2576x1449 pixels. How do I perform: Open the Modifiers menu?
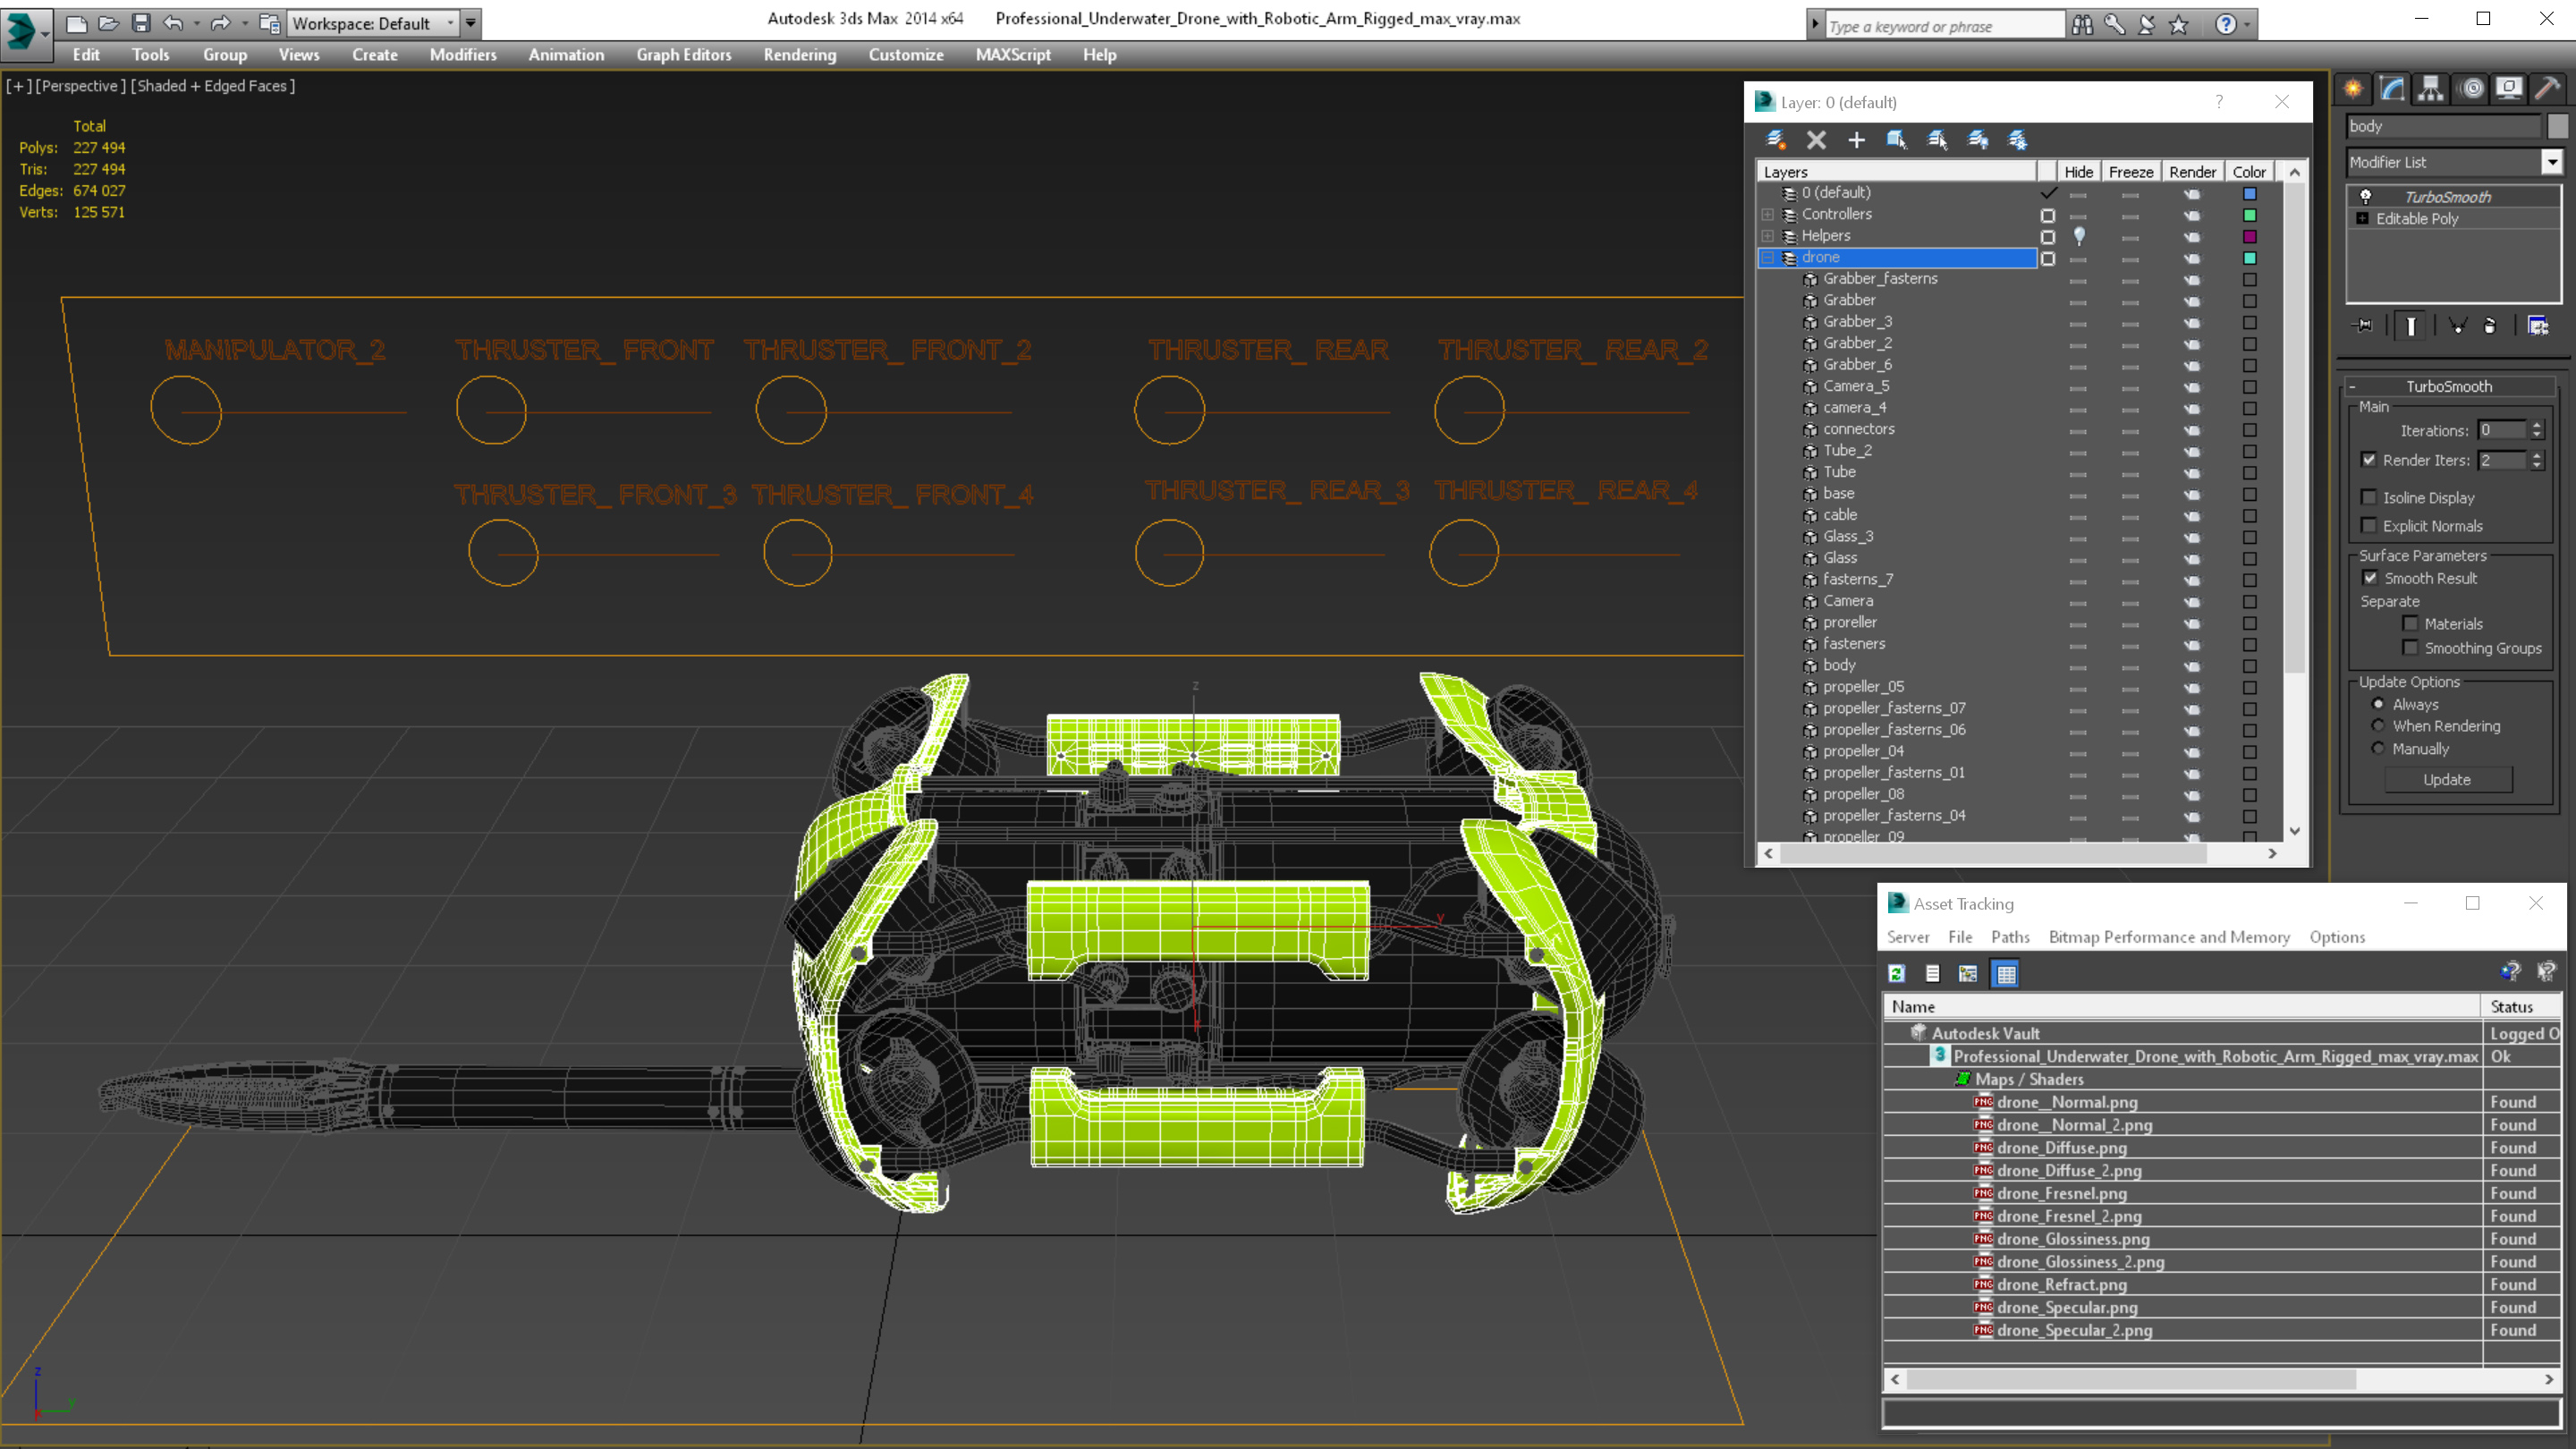(x=463, y=55)
